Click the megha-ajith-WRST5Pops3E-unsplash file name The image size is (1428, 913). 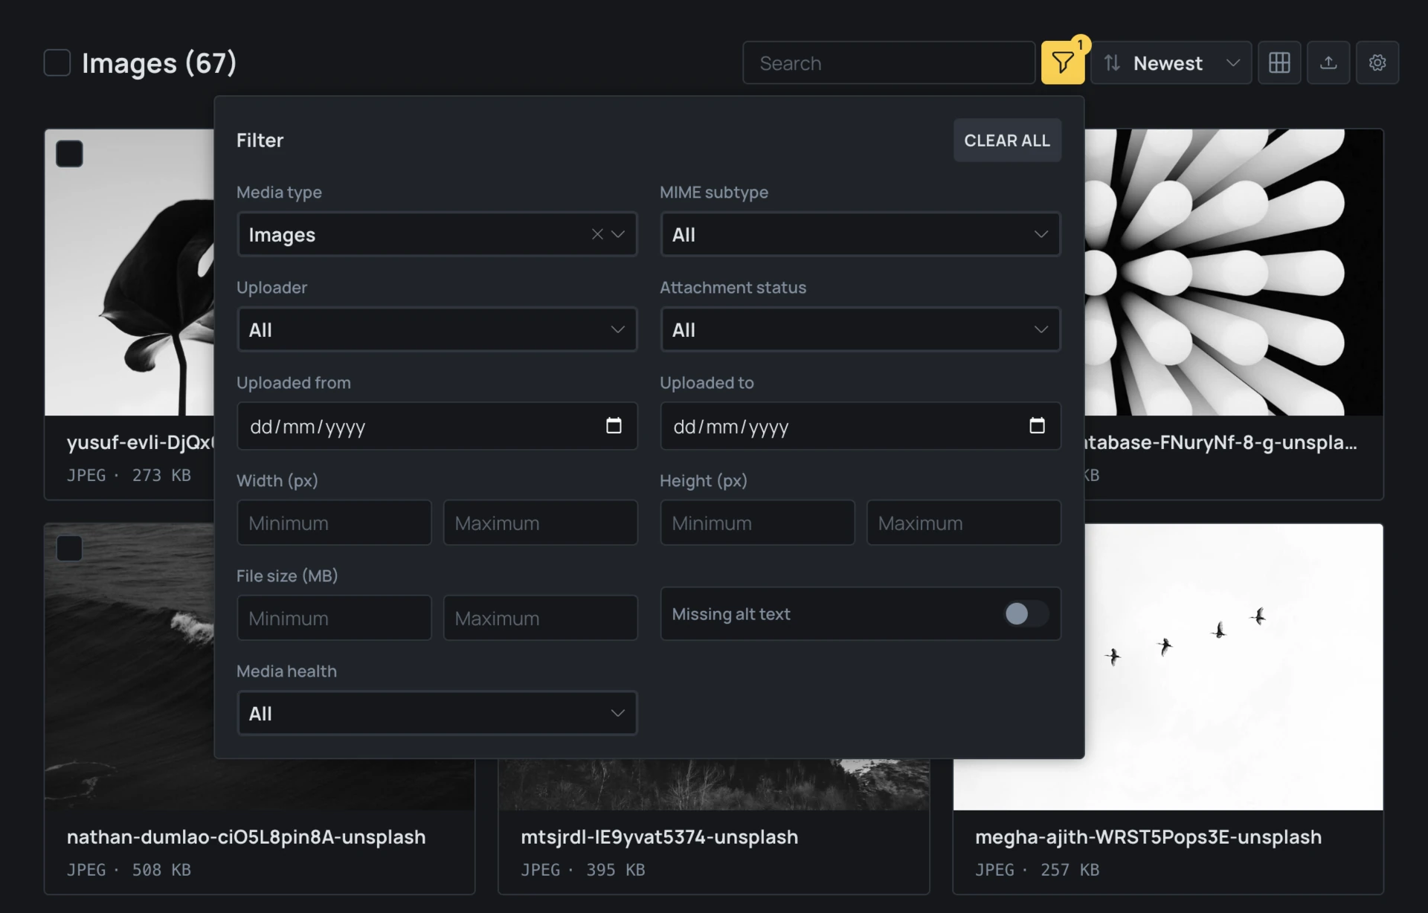[x=1148, y=836]
